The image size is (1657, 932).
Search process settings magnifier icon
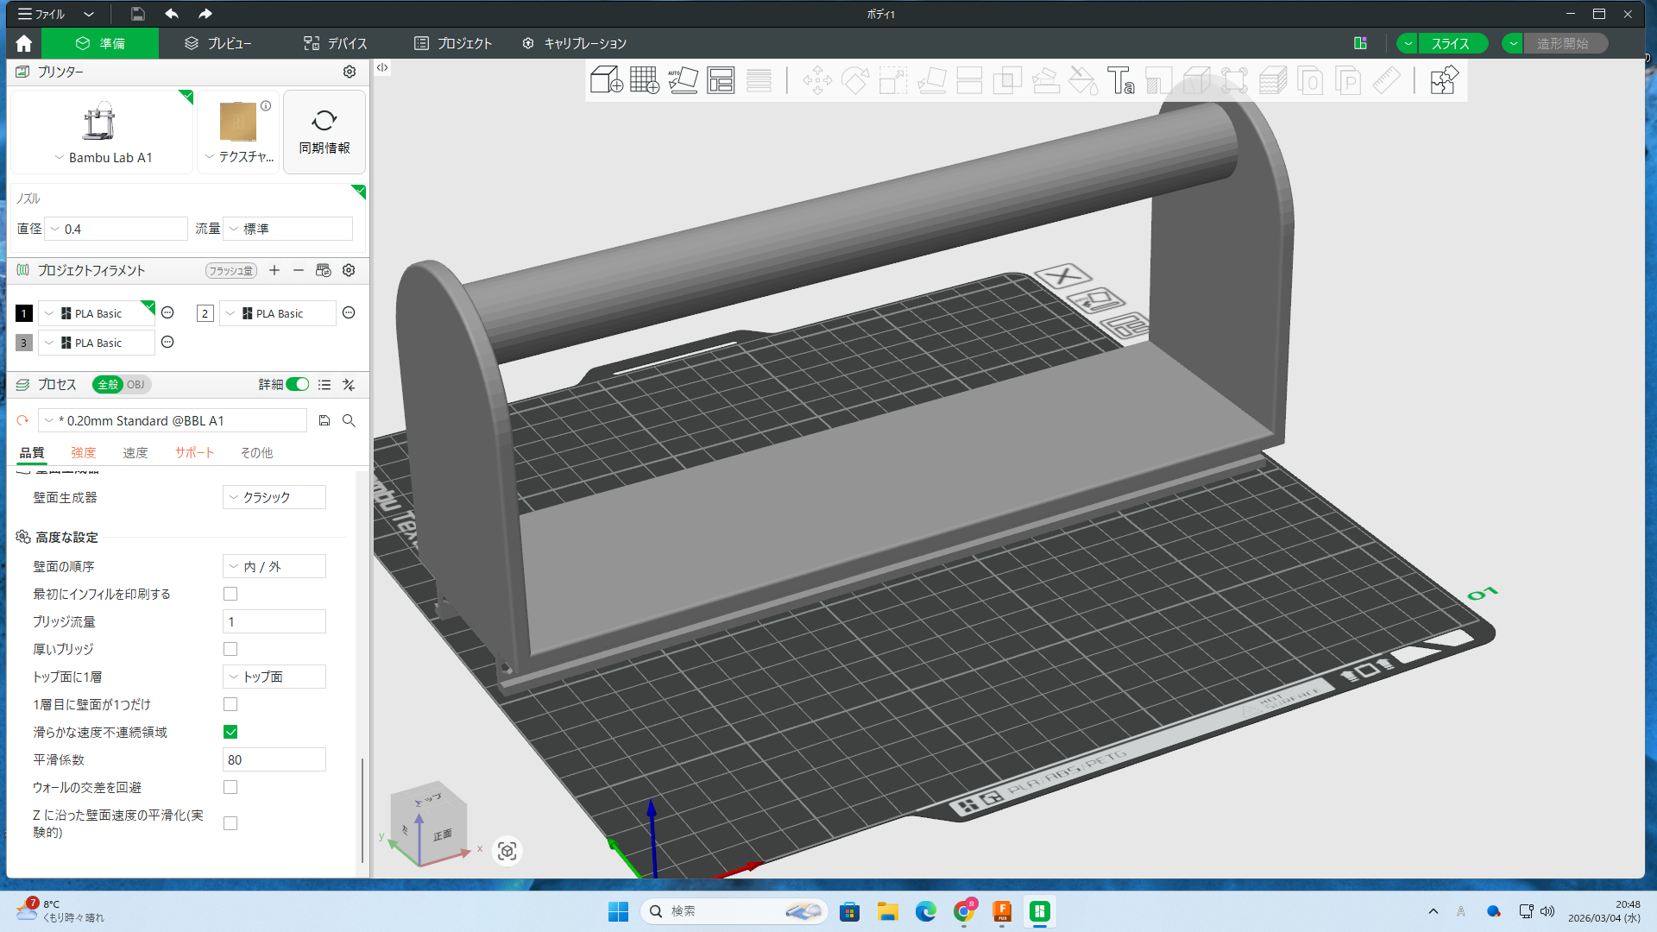349,420
